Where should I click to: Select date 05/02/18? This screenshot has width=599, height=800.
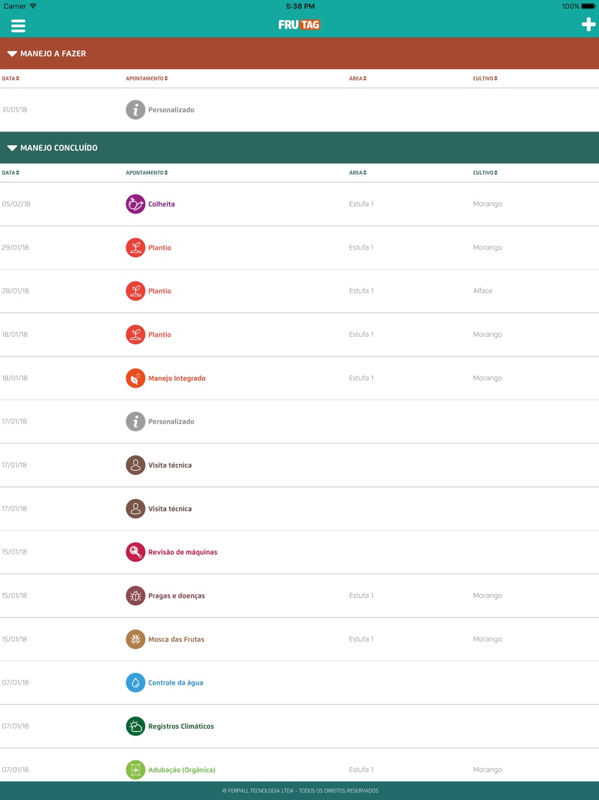pos(16,204)
